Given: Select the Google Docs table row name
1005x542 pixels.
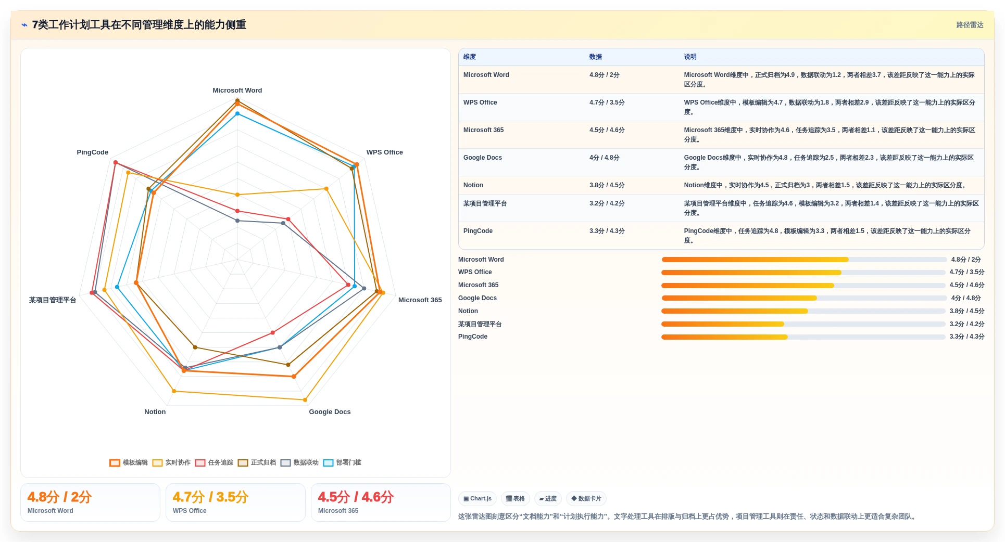Looking at the screenshot, I should coord(483,158).
